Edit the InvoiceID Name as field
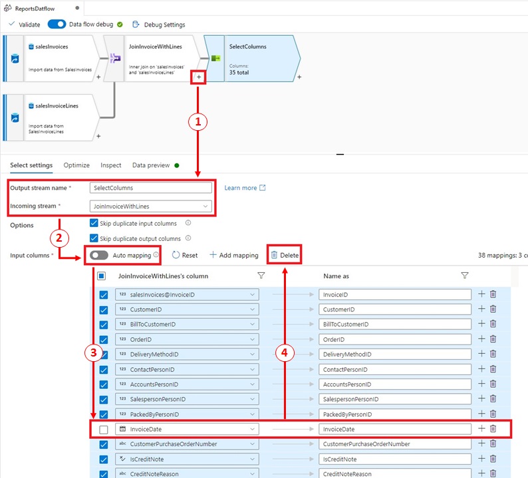Image resolution: width=528 pixels, height=478 pixels. 394,295
